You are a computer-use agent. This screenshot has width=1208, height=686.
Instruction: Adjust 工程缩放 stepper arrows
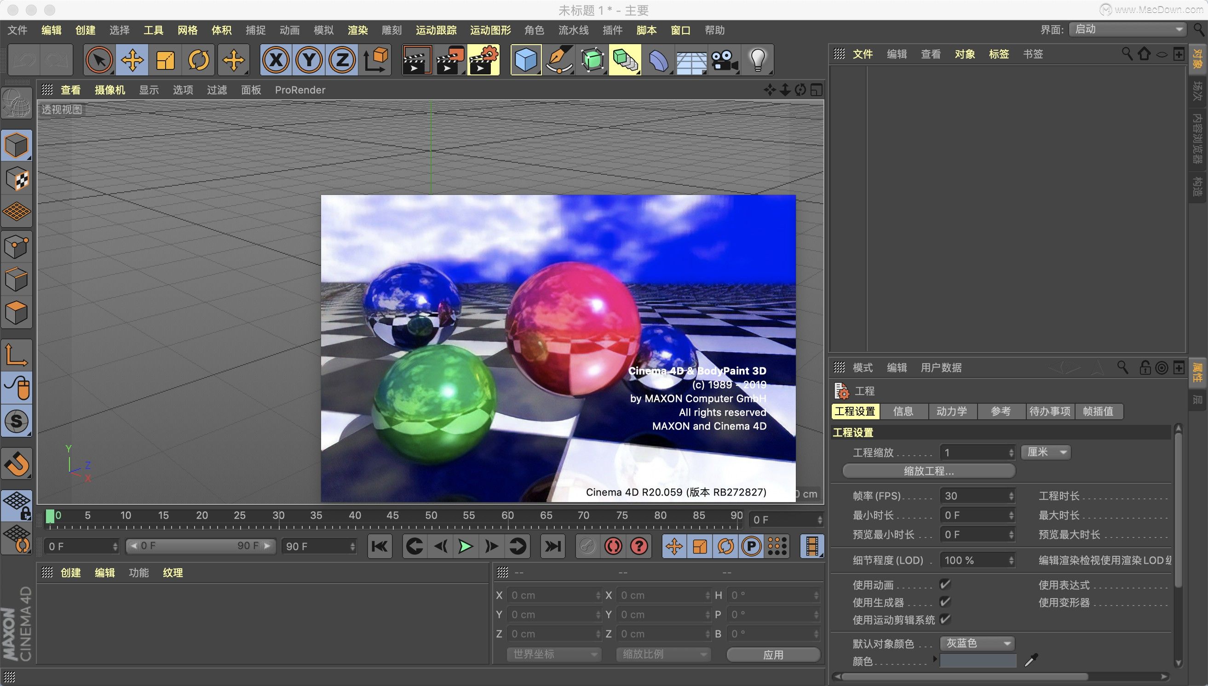coord(1011,452)
